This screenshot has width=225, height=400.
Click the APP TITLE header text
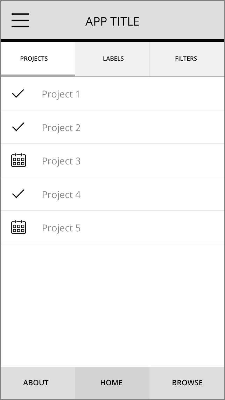112,21
